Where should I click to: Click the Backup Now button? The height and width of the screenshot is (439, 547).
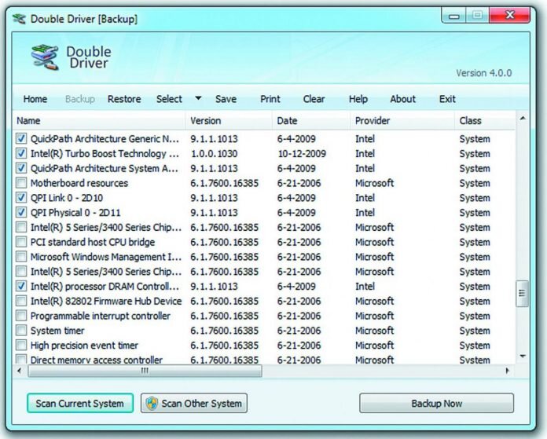tap(436, 404)
